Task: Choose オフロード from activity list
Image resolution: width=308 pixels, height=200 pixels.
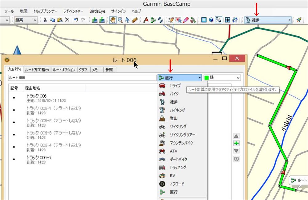Action: [x=182, y=184]
